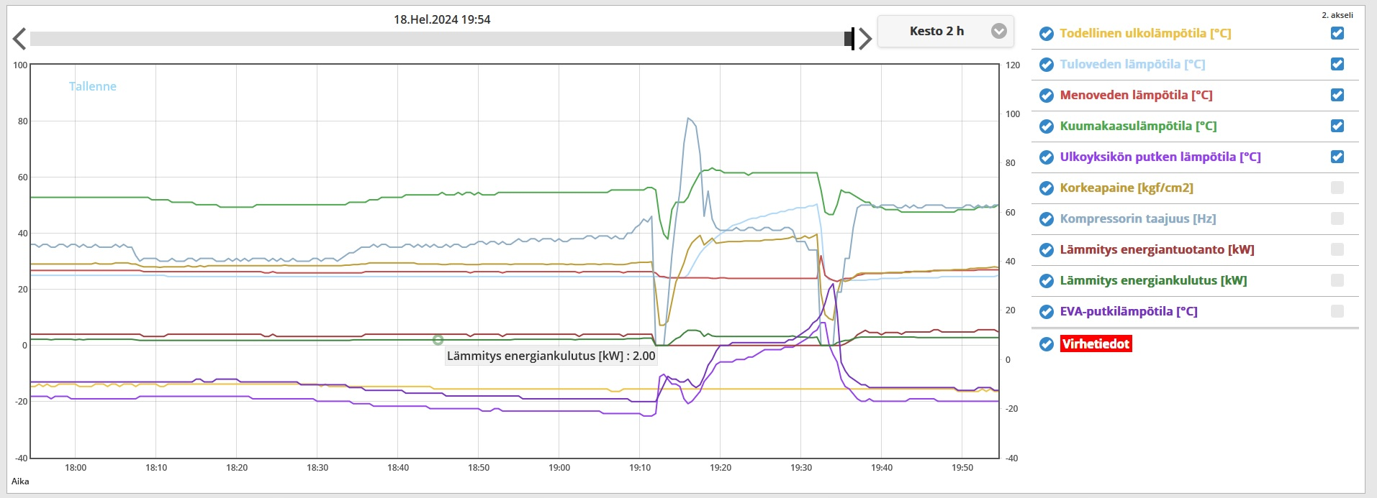1377x498 pixels.
Task: Enable 2nd axis checkbox for Lämmitys energiantuotanto
Action: click(1337, 249)
